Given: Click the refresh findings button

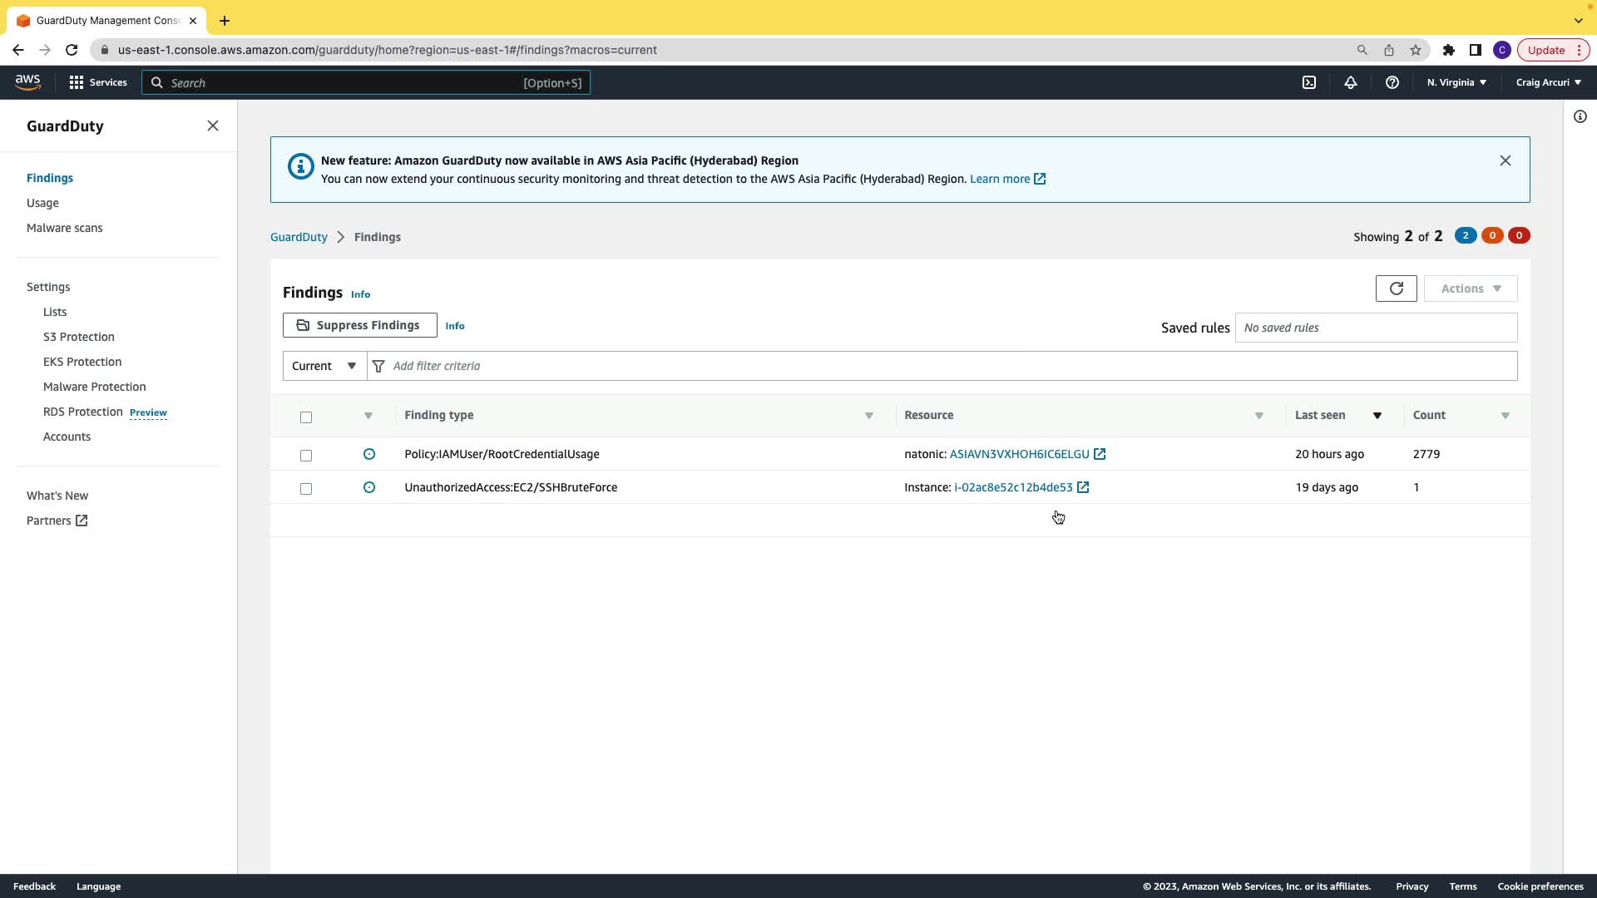Looking at the screenshot, I should tap(1396, 289).
